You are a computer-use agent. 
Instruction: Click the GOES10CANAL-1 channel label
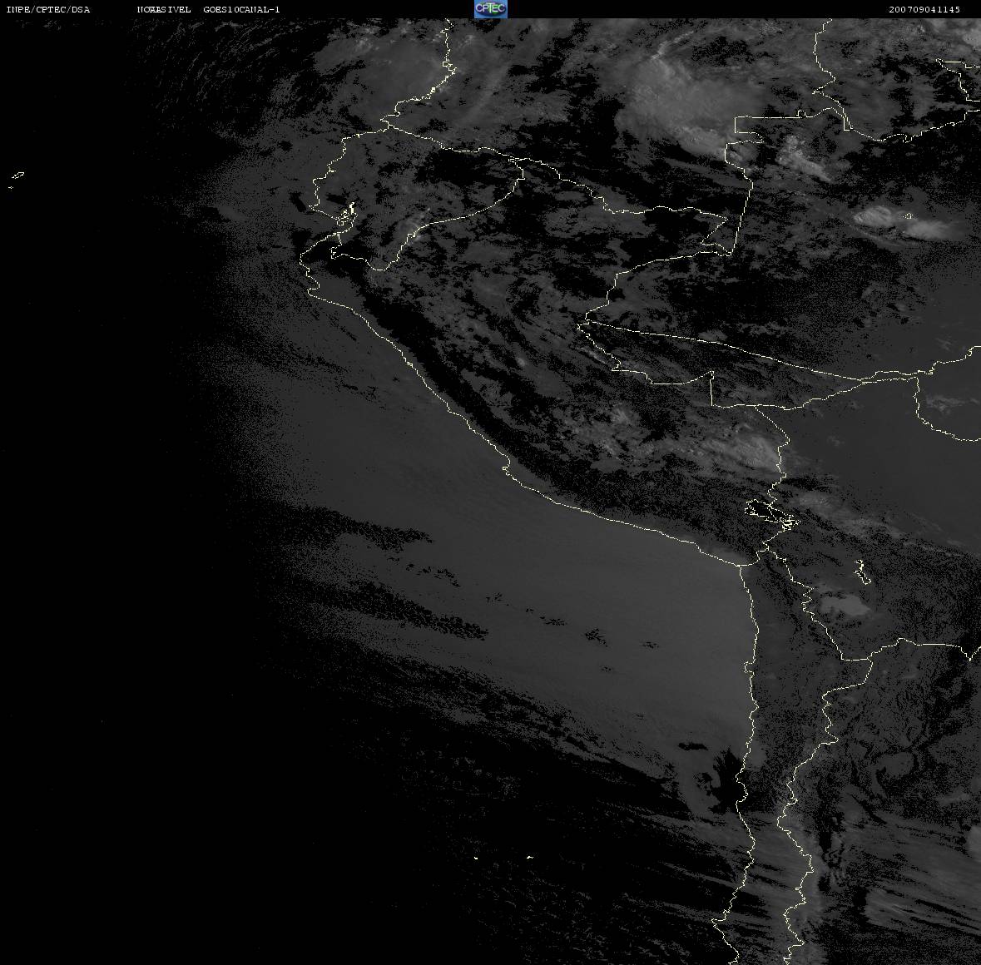click(x=241, y=9)
